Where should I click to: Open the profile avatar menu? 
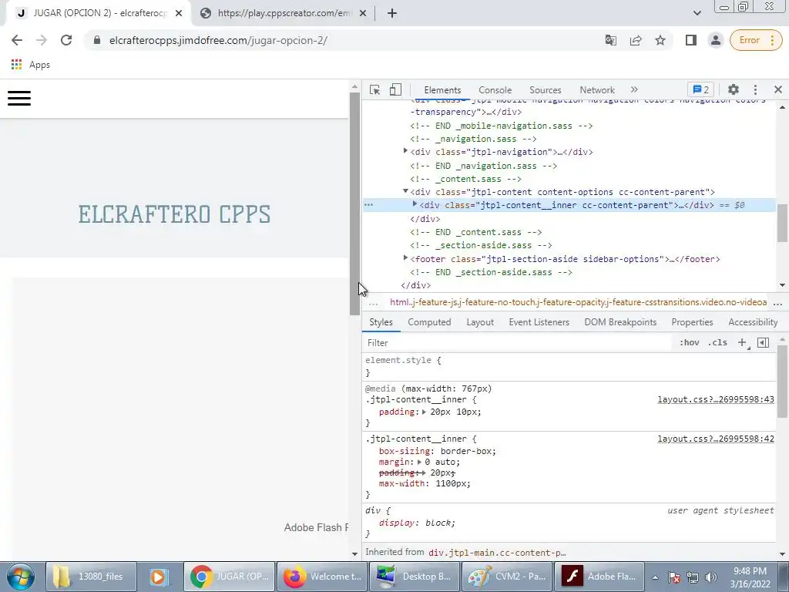(x=715, y=40)
